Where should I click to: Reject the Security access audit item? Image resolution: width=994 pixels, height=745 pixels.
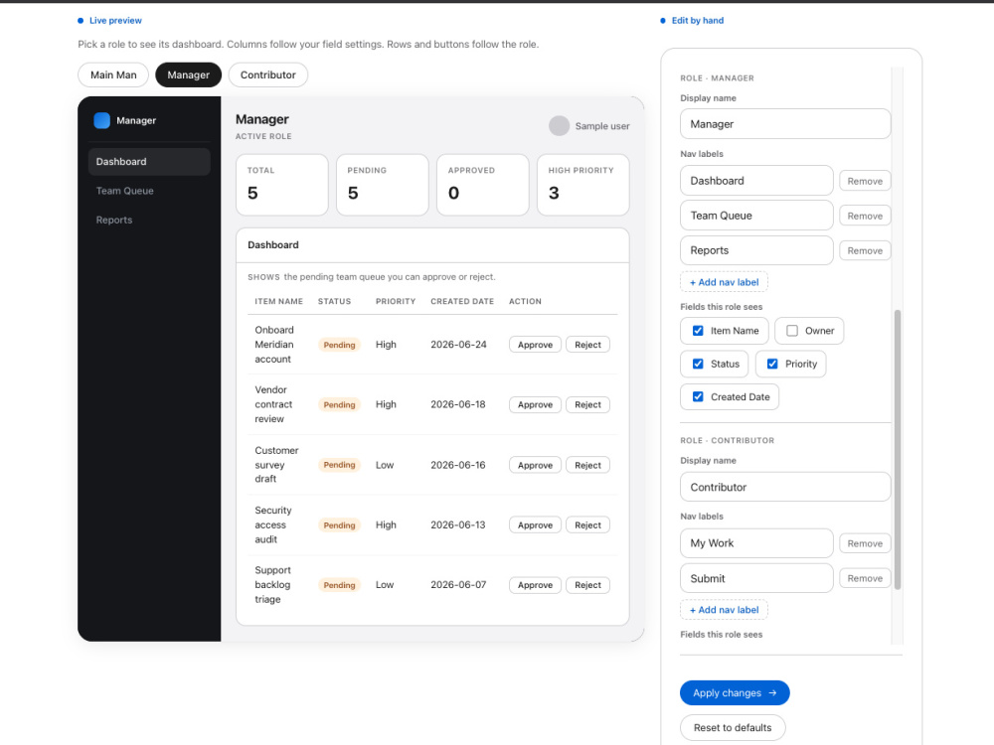pos(587,525)
